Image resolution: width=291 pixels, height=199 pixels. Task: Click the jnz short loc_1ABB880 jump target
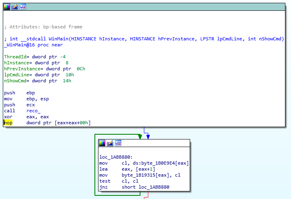[x=154, y=187]
